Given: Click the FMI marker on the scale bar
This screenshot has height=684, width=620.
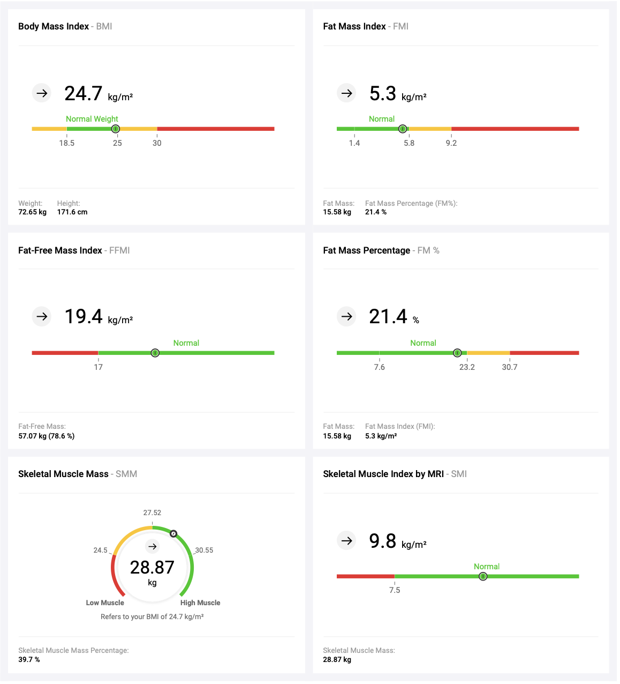Looking at the screenshot, I should 403,129.
